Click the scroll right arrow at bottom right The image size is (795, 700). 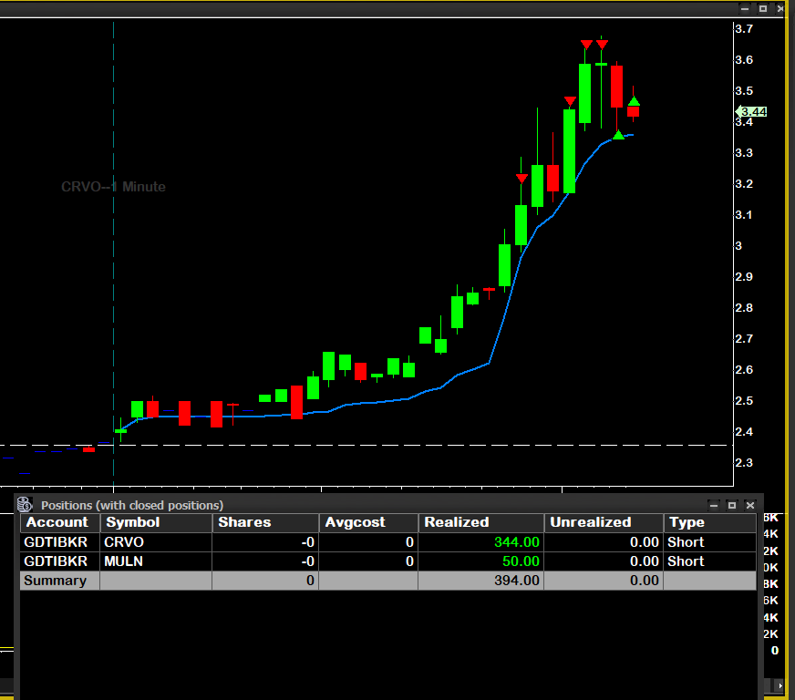[x=780, y=685]
